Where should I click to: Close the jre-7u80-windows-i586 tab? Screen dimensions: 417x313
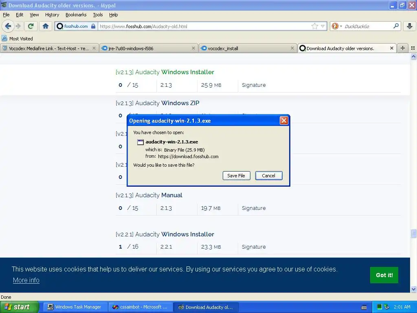(x=193, y=48)
